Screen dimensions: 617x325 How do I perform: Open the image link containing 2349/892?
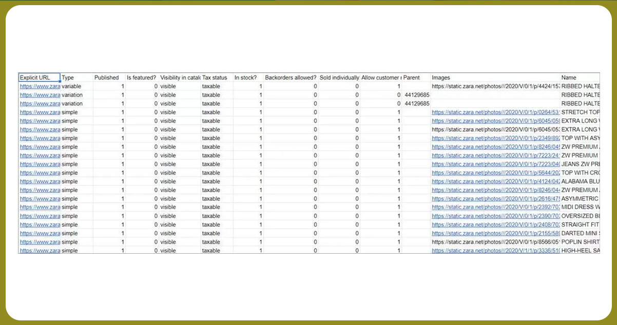click(495, 138)
